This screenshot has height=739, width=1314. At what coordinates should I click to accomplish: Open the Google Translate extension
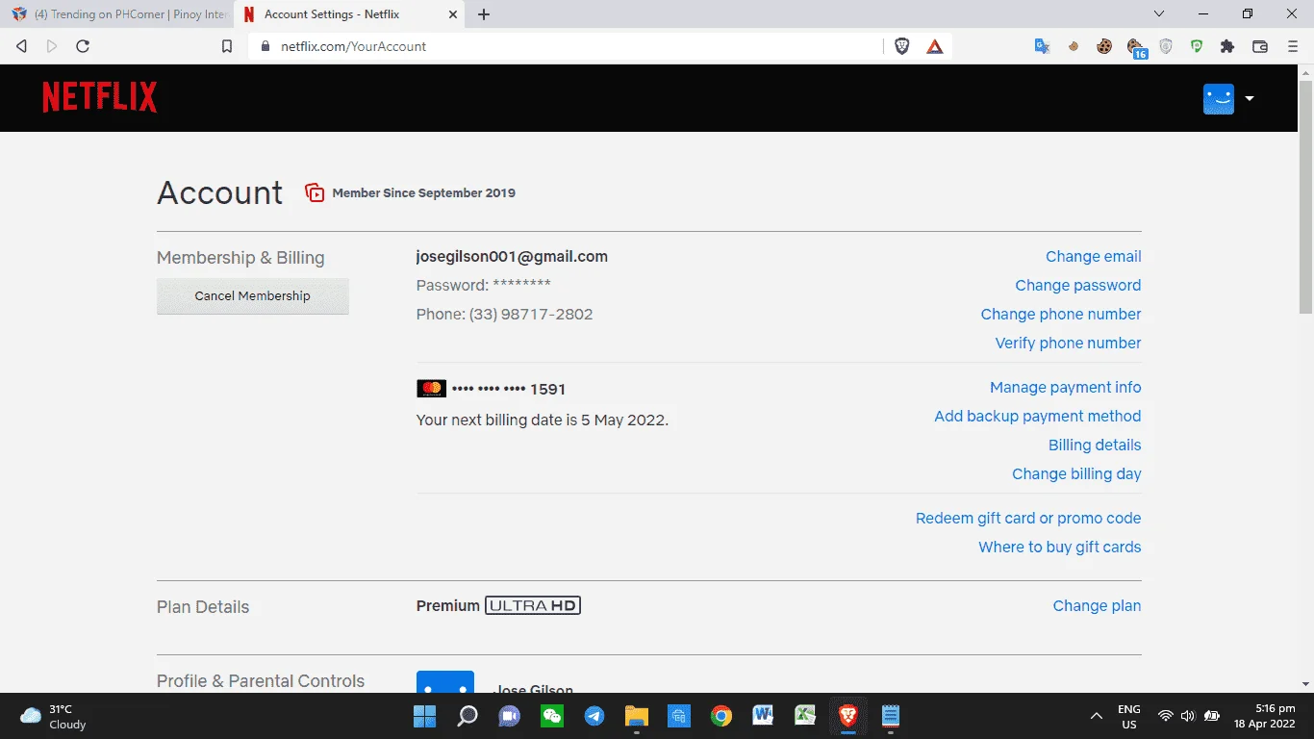(1042, 46)
